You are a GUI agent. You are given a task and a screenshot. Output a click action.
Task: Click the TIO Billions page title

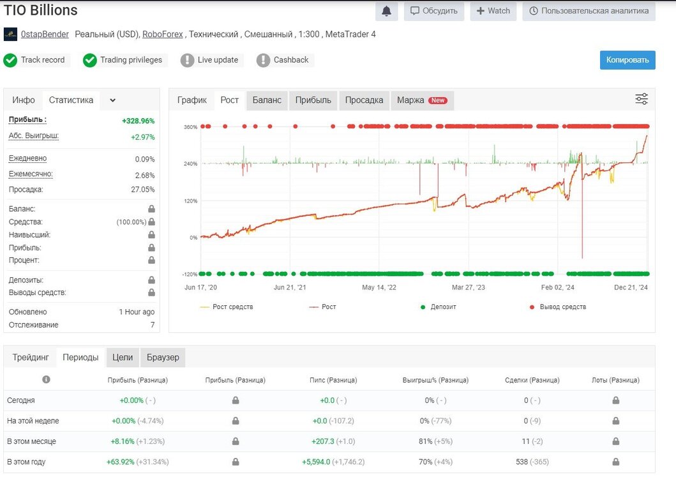tap(40, 10)
